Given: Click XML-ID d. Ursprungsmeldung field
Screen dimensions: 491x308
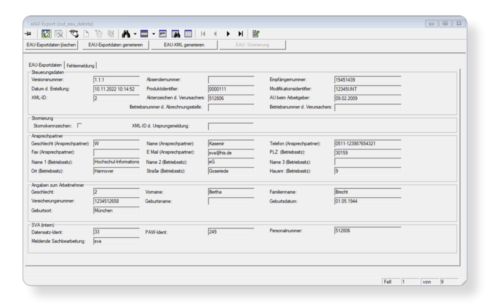Looking at the screenshot, I should coord(231,126).
